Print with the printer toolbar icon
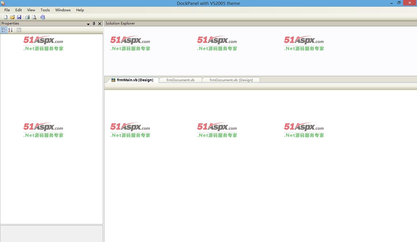Screen dimensions: 417x242 (28, 17)
